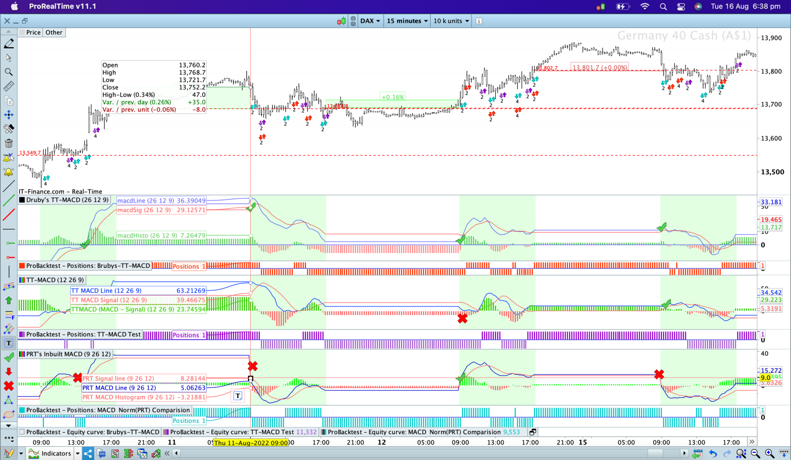791x460 pixels.
Task: Open PRT's Inbuilt MACD (9 26 12) label
Action: (68, 354)
